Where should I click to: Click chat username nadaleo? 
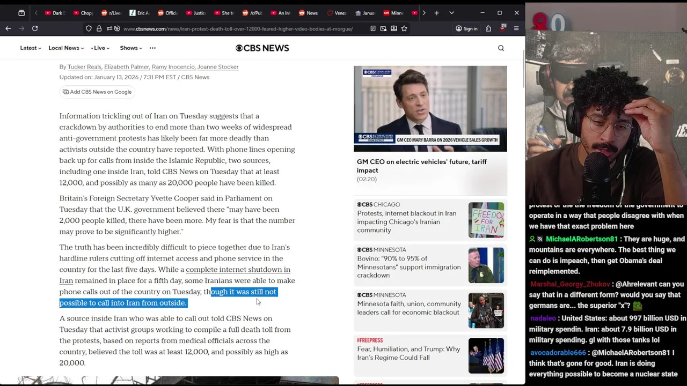(543, 318)
